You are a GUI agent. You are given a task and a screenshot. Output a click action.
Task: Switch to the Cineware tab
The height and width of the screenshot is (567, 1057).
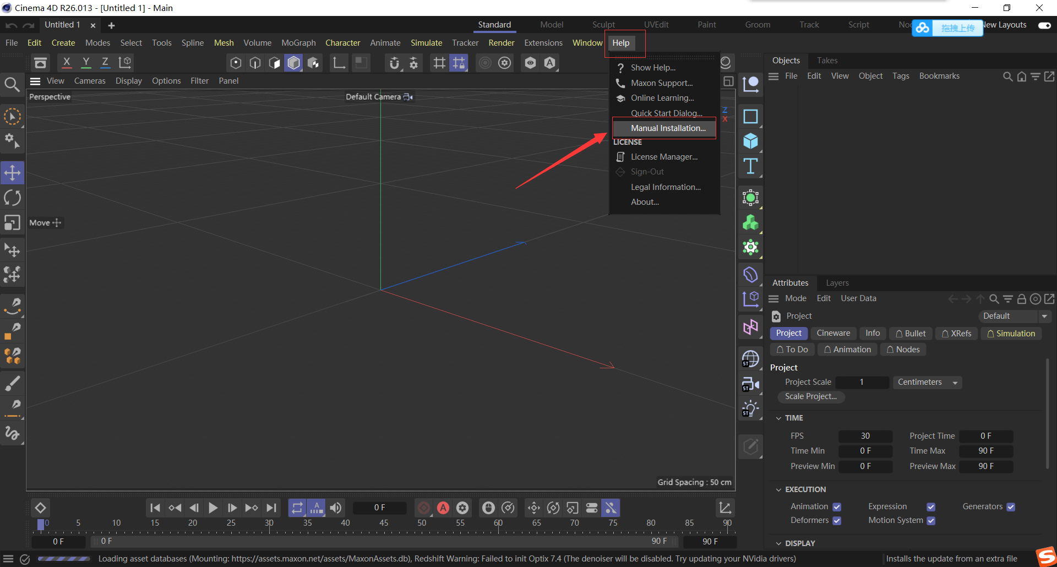833,333
